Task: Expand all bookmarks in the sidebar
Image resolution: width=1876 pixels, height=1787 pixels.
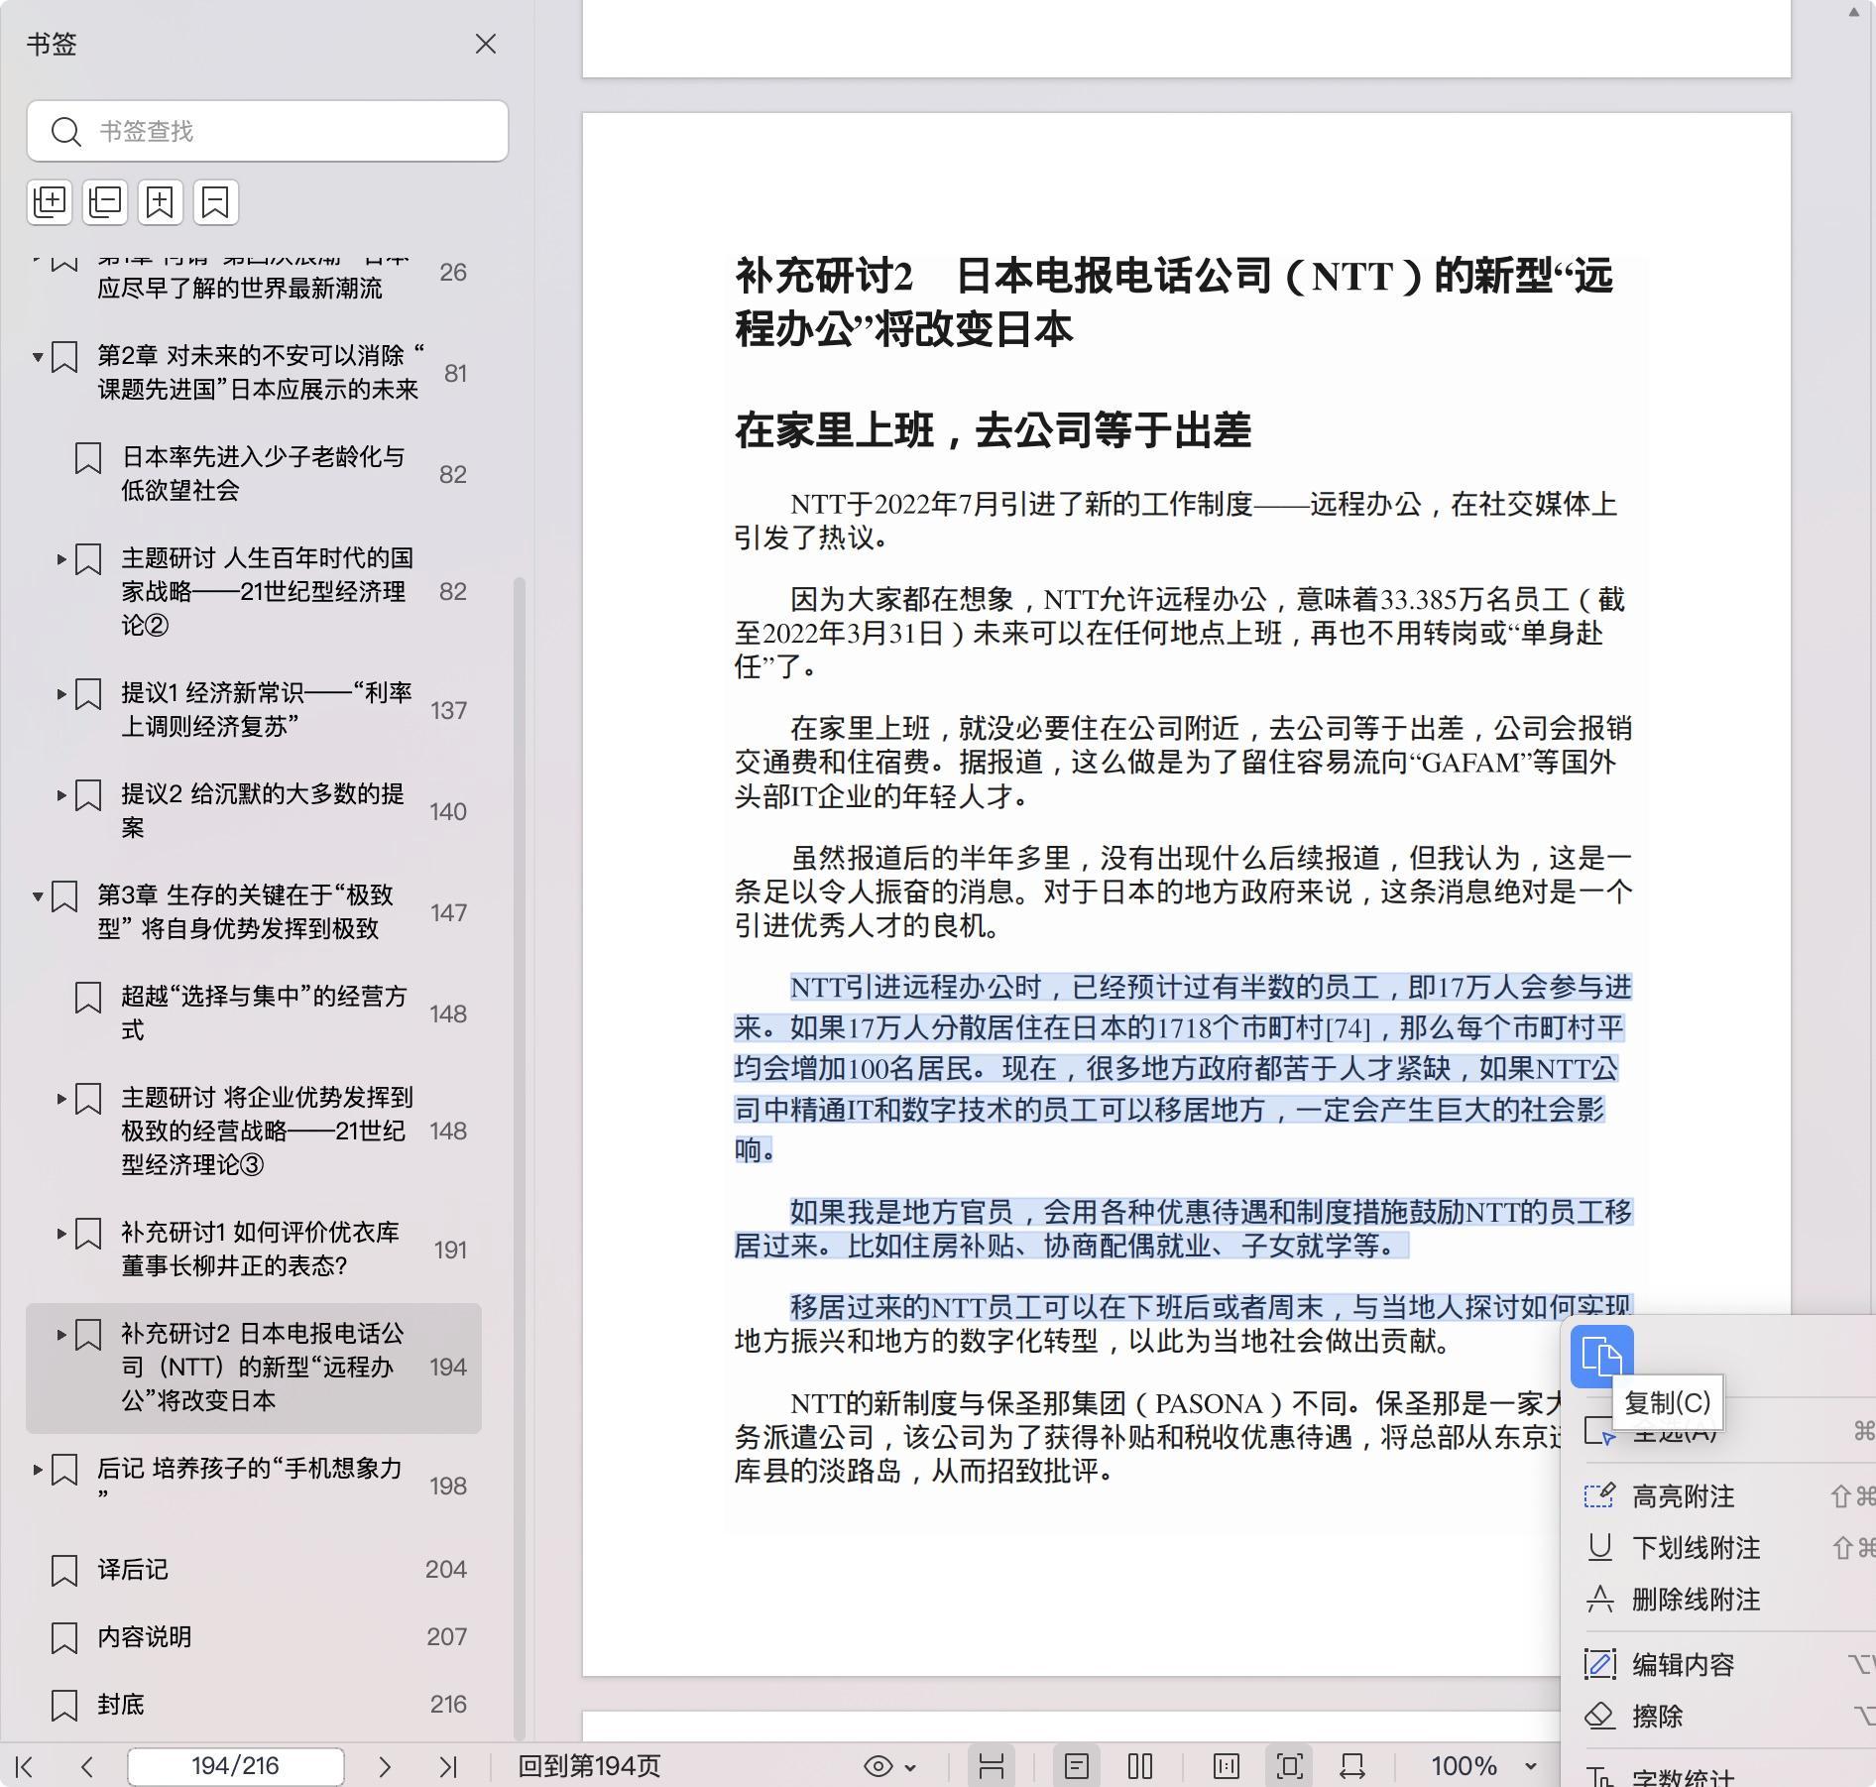Action: [50, 202]
